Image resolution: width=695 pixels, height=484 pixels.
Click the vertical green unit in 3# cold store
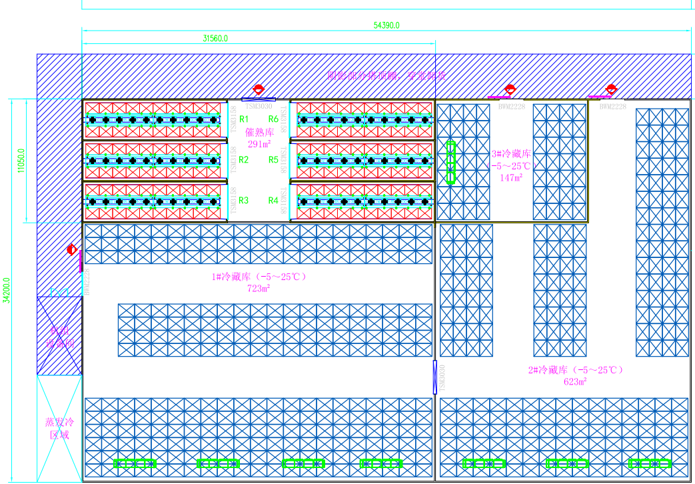tap(451, 162)
